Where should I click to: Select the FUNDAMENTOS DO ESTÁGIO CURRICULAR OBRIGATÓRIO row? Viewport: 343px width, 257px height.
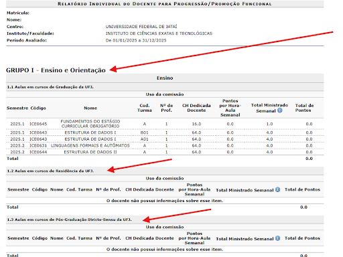(x=165, y=124)
